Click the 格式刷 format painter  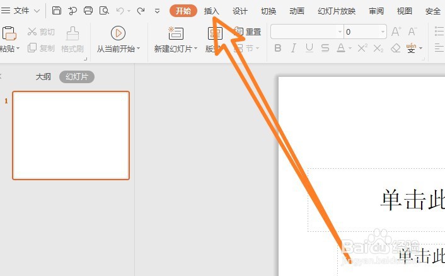click(72, 40)
